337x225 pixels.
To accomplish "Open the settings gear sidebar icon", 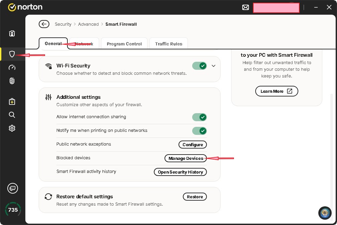I will click(12, 128).
